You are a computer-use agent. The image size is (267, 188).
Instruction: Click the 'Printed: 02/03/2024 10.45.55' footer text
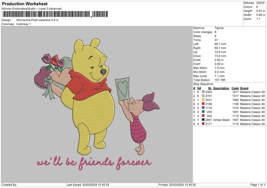click(x=177, y=185)
